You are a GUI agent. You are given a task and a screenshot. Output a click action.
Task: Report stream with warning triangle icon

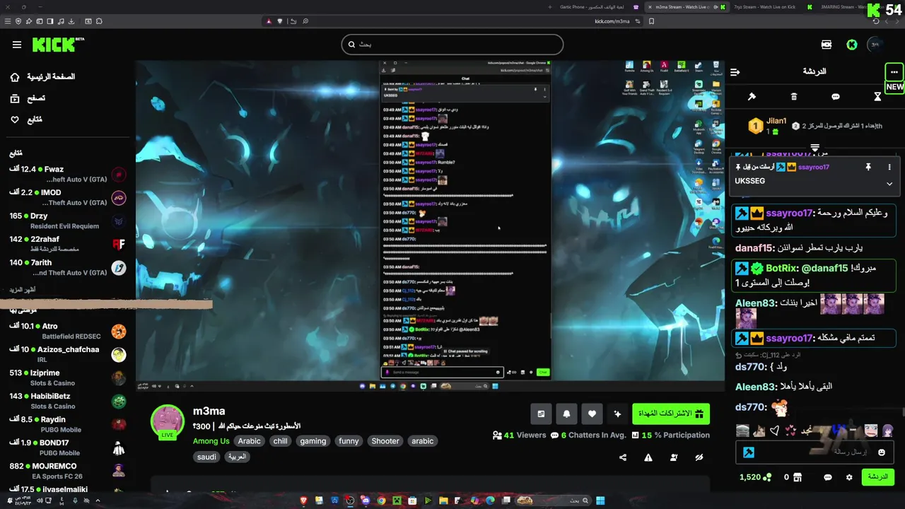tap(648, 457)
